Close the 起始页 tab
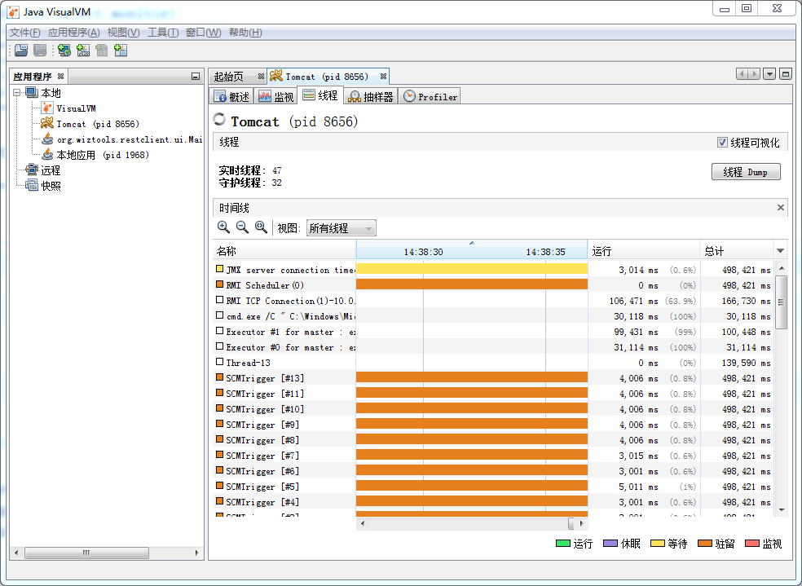This screenshot has width=802, height=586. pyautogui.click(x=261, y=76)
